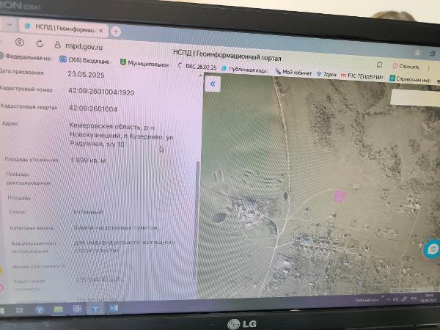440x330 pixels.
Task: Open site security info via the lock icon
Action: [x=57, y=45]
